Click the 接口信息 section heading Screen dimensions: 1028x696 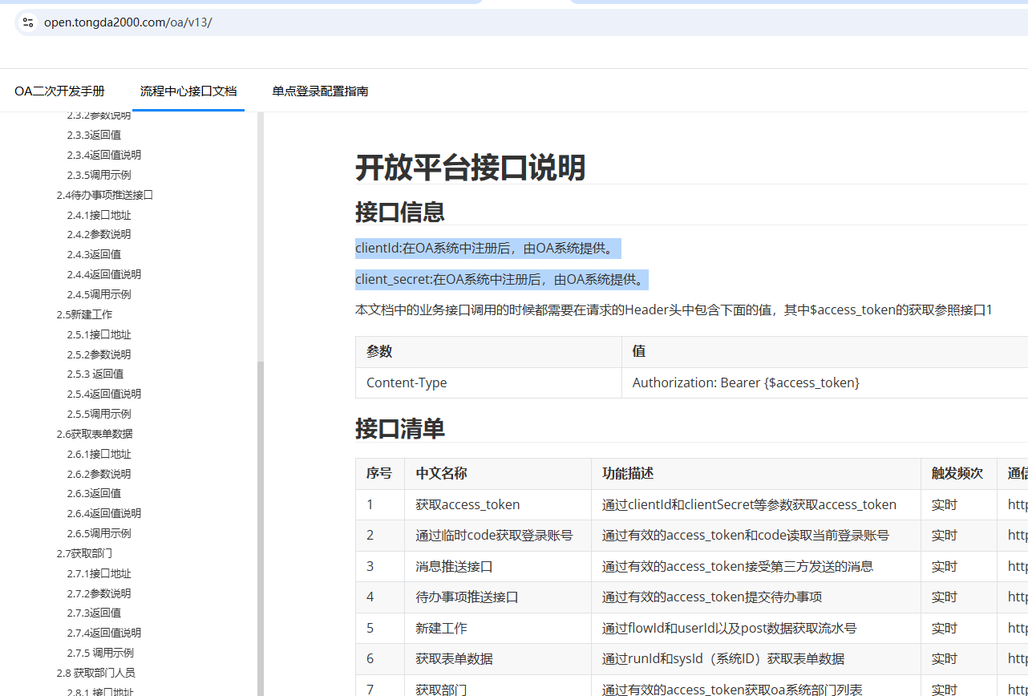(x=400, y=212)
